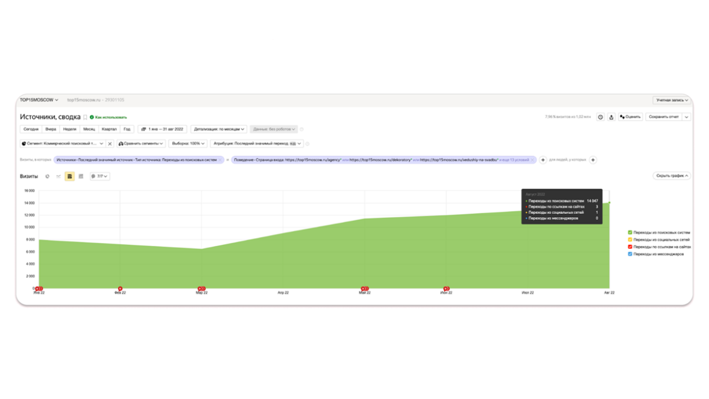This screenshot has height=399, width=709.
Task: Click the bookmark icon next to report title
Action: coord(85,118)
